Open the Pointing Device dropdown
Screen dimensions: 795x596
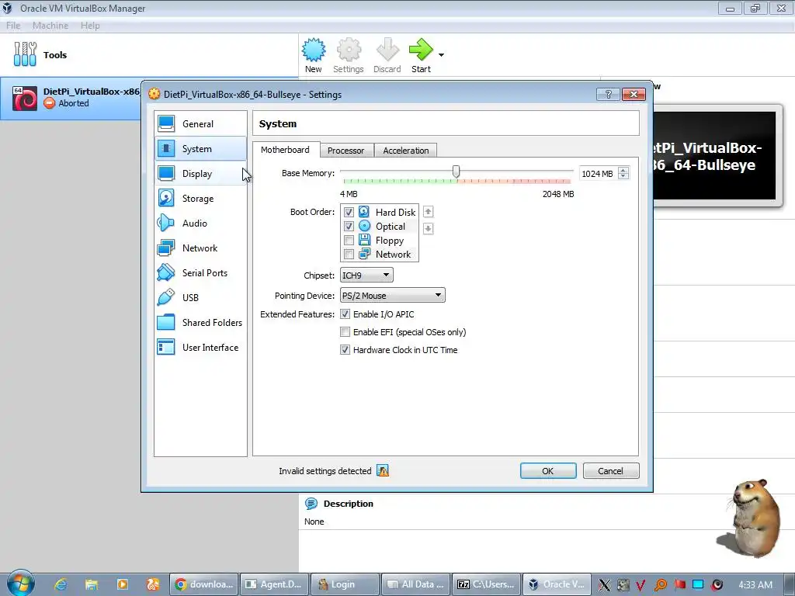pyautogui.click(x=392, y=296)
